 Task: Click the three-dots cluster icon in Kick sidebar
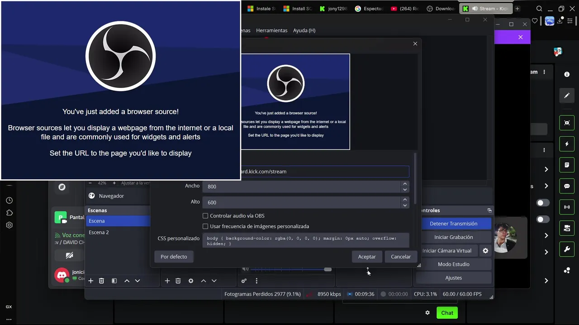point(567,270)
